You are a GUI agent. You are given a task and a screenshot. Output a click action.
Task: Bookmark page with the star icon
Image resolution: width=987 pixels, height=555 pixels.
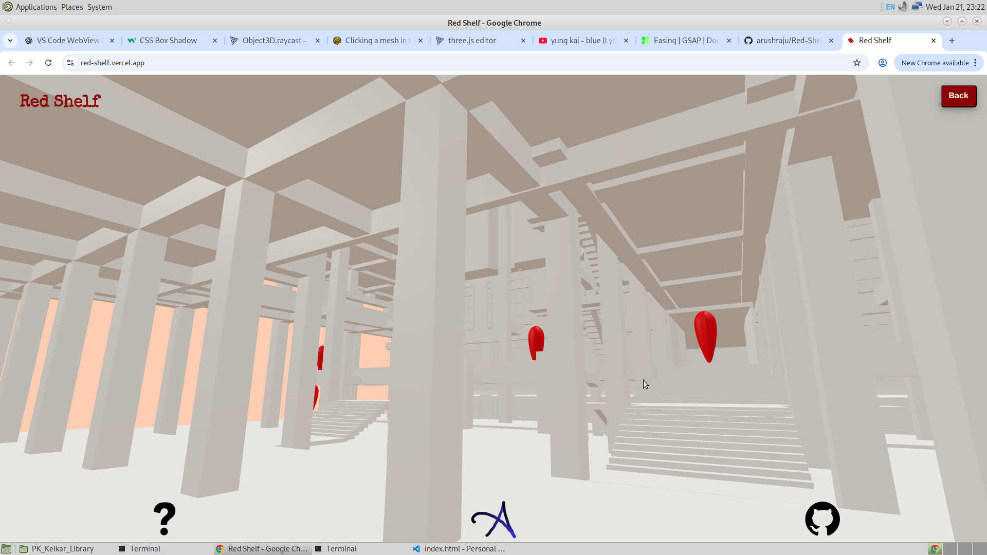(x=856, y=63)
